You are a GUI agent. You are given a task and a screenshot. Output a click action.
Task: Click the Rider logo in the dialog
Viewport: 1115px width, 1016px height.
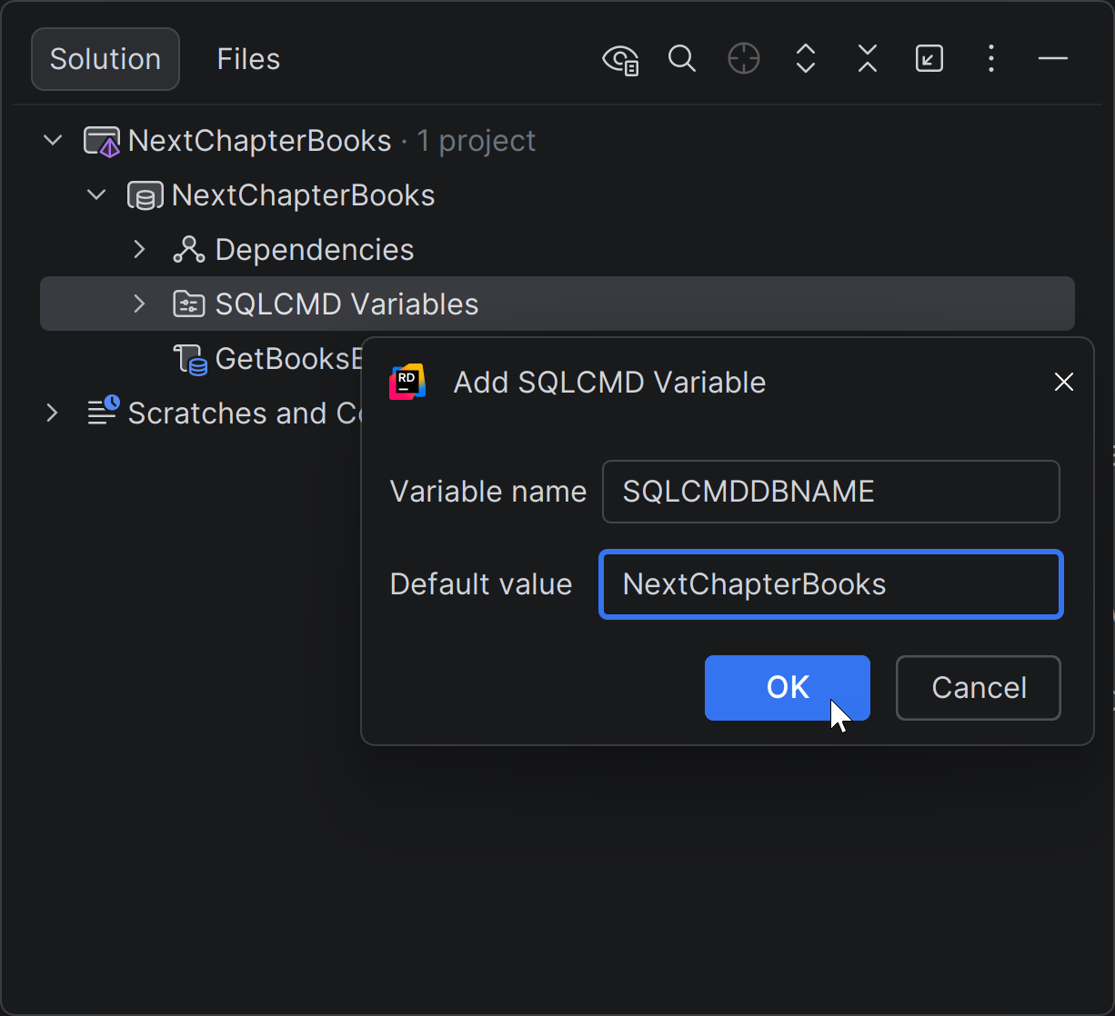(x=407, y=382)
